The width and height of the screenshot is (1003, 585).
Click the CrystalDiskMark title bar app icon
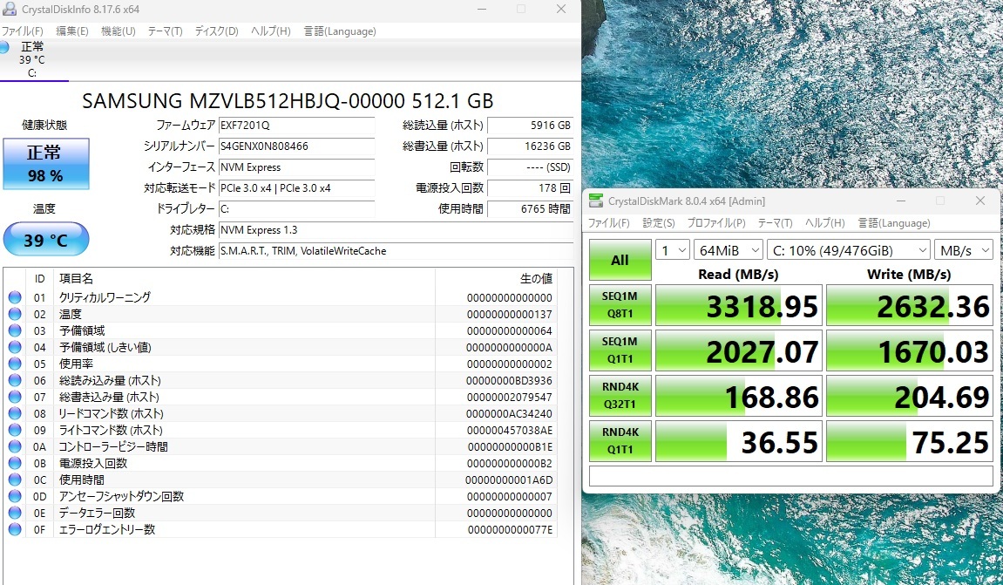coord(595,201)
